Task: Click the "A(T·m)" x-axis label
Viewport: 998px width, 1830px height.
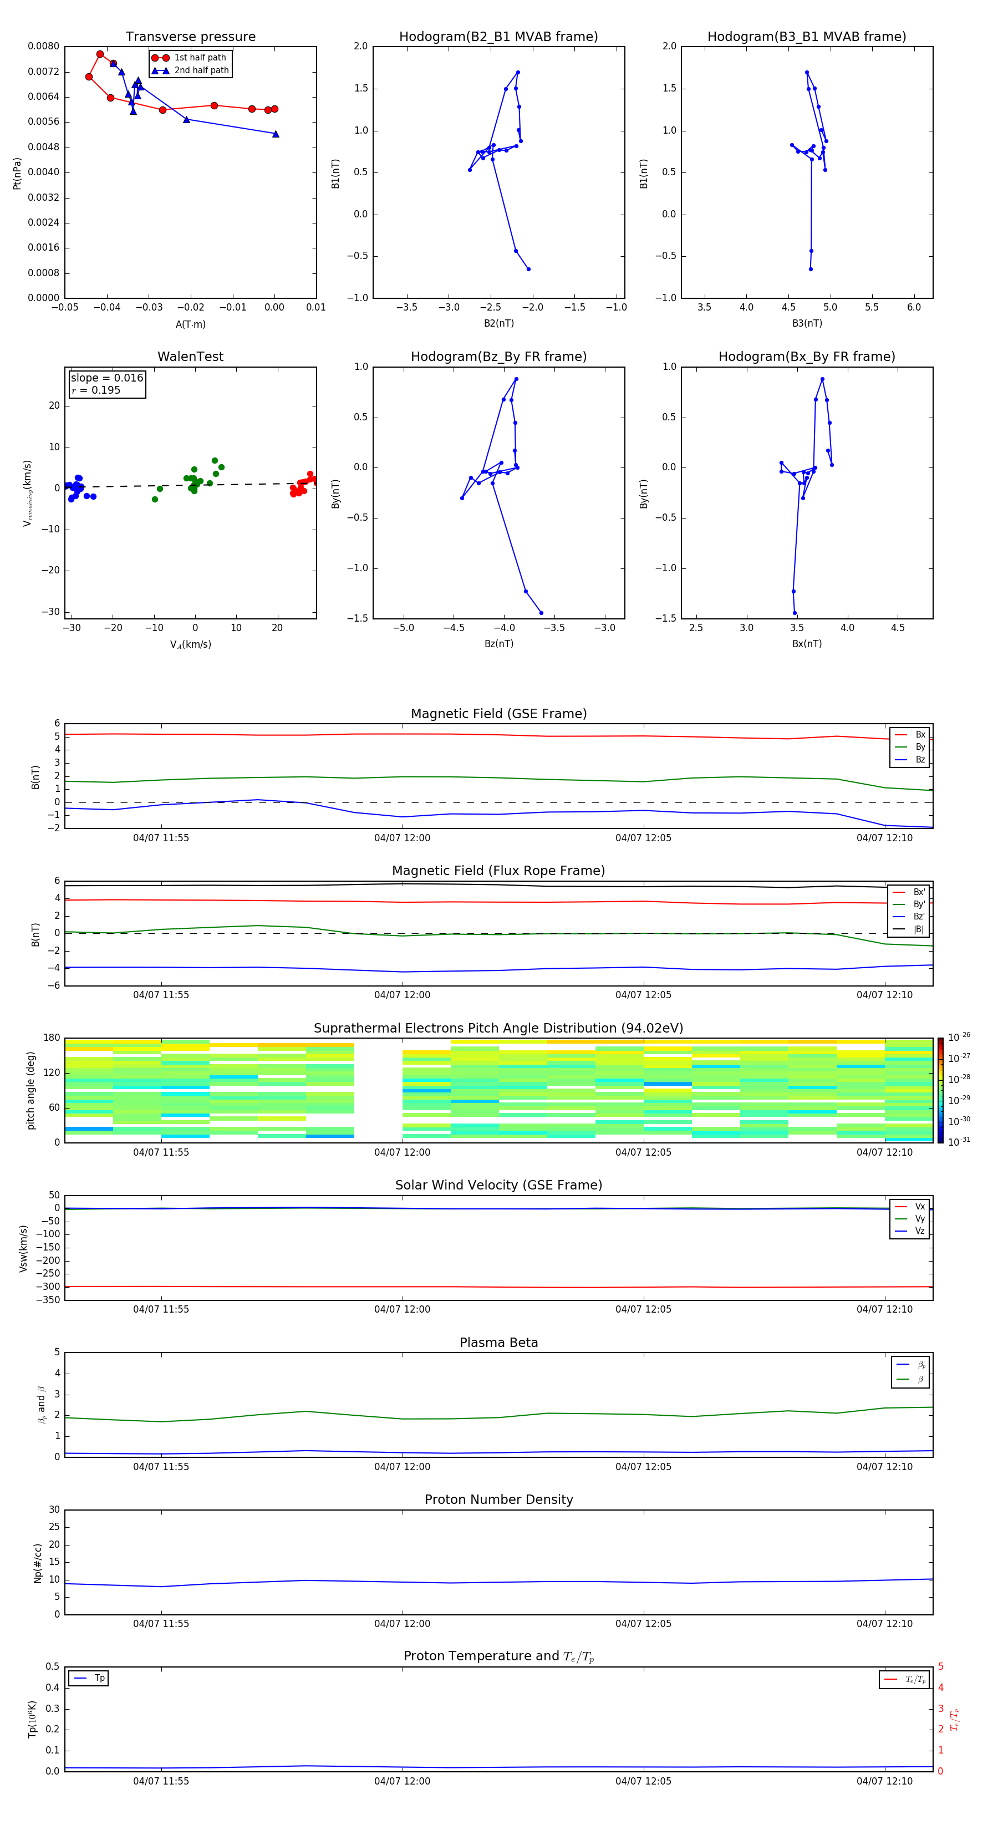Action: [190, 324]
